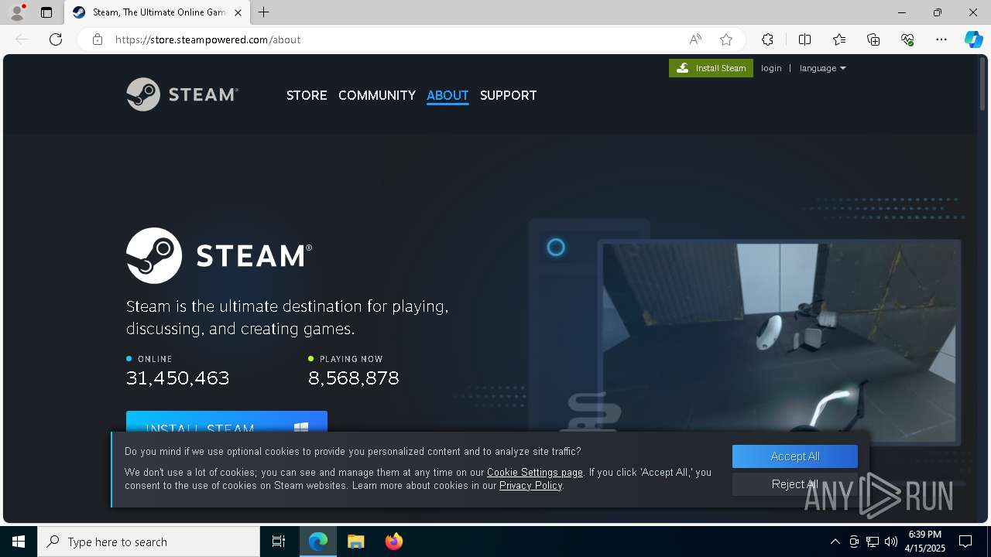Click the browser back arrow
This screenshot has width=991, height=557.
tap(22, 39)
